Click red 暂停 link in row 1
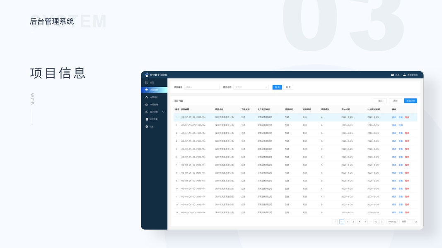 coord(407,117)
